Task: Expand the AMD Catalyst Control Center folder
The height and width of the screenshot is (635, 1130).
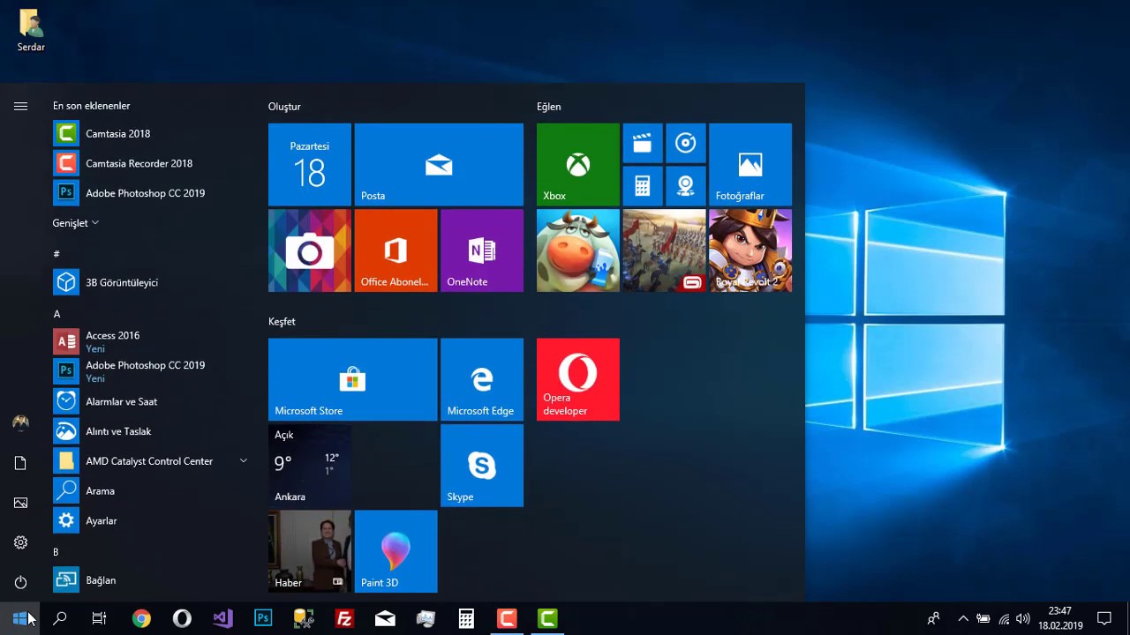Action: (x=150, y=461)
